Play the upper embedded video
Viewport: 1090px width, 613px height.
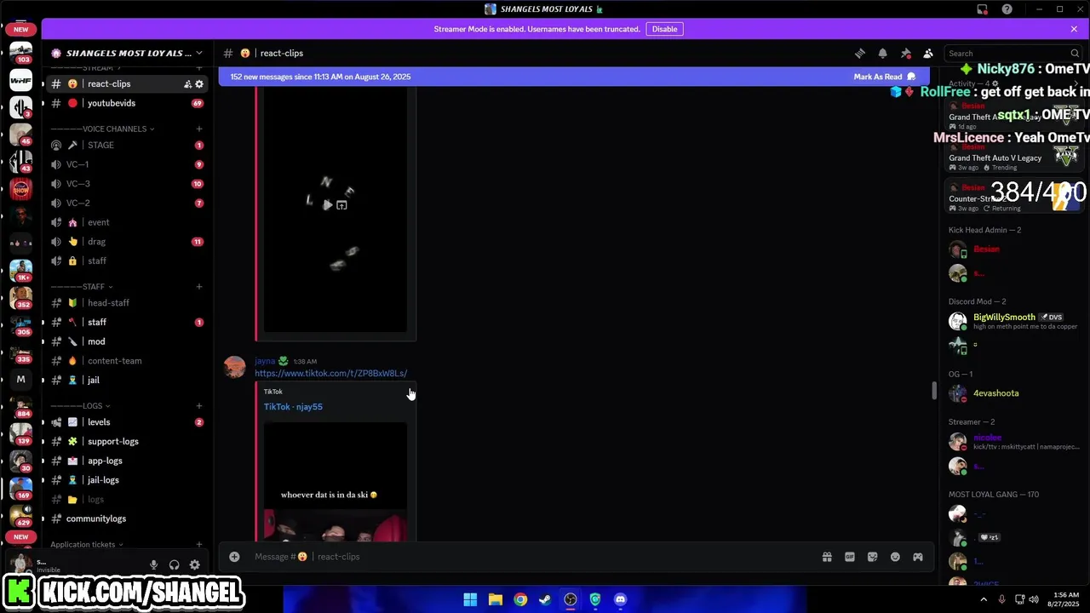pyautogui.click(x=327, y=205)
